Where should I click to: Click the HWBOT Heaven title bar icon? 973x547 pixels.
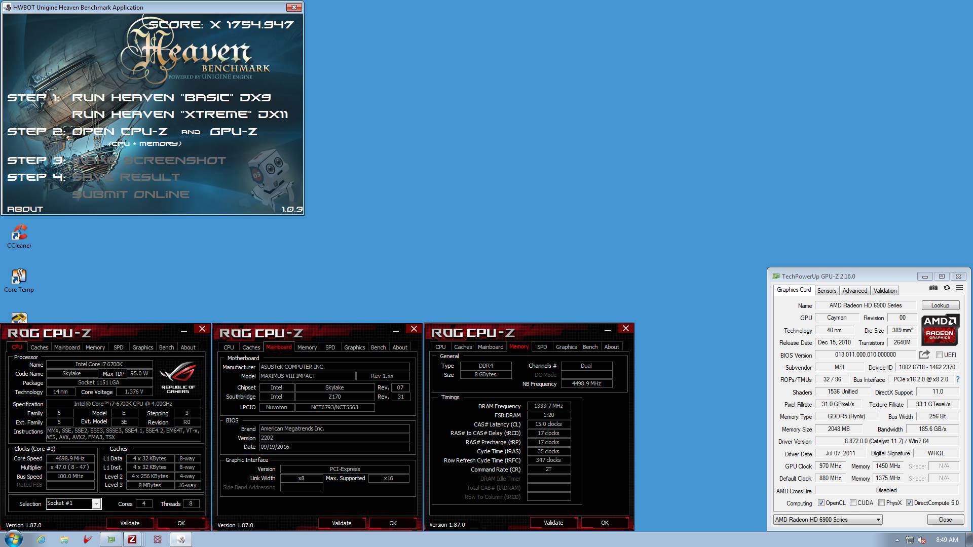[x=8, y=7]
